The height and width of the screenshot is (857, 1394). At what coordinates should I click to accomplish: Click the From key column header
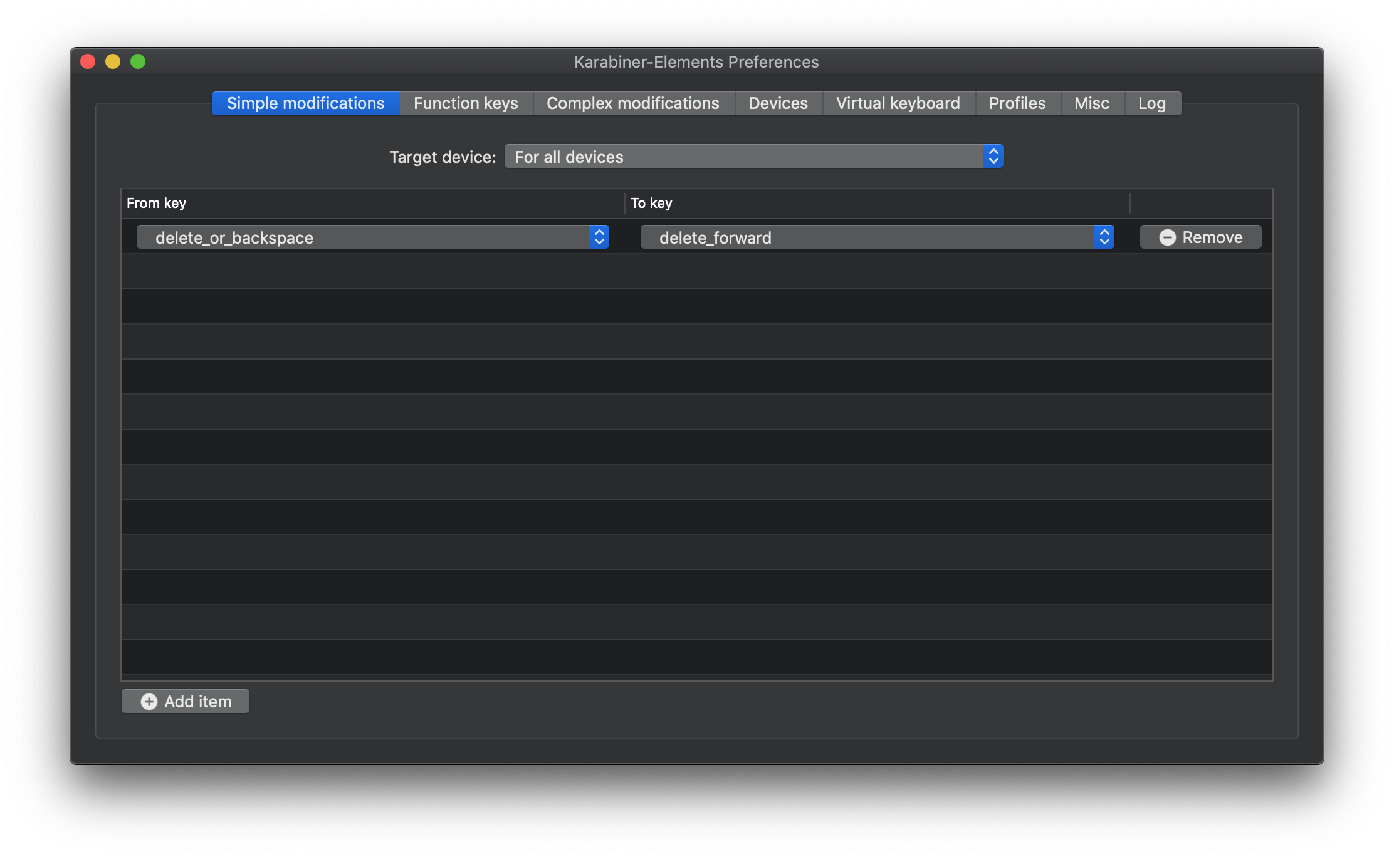[x=156, y=203]
